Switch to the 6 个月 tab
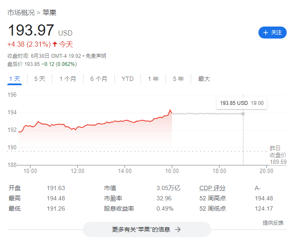The image size is (303, 244). coord(99,79)
